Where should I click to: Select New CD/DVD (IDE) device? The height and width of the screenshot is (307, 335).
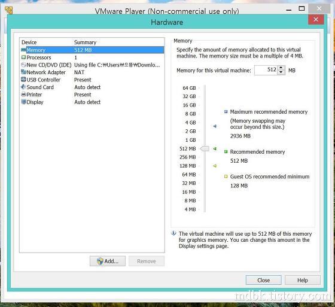(93, 65)
